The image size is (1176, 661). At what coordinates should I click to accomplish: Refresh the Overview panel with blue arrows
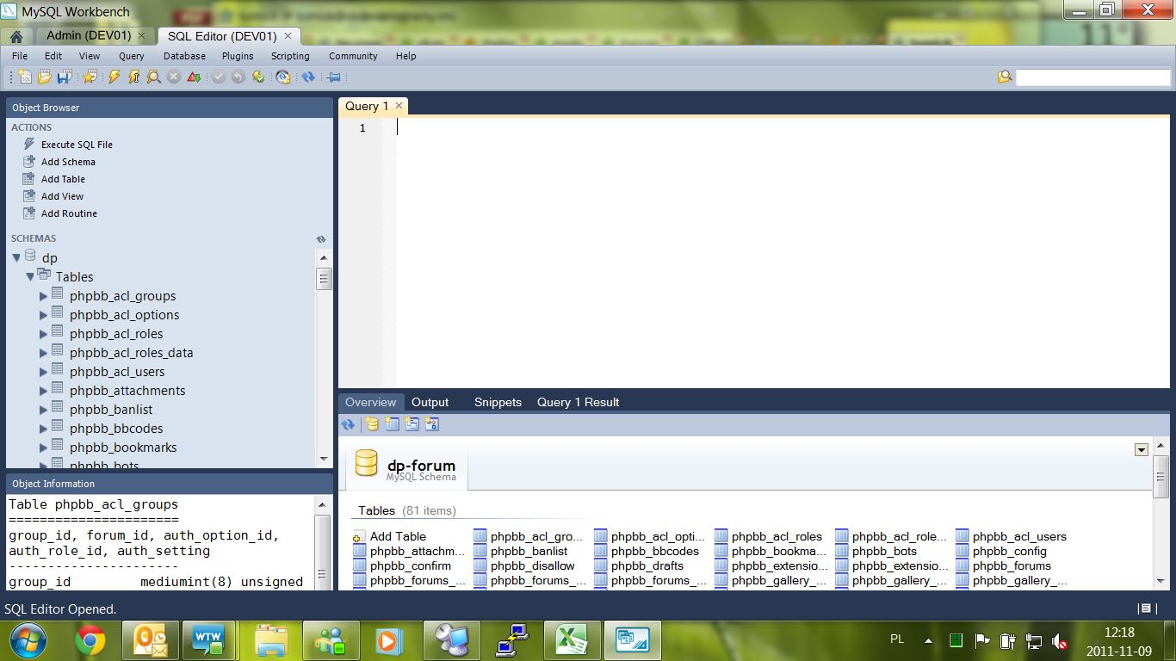click(348, 423)
